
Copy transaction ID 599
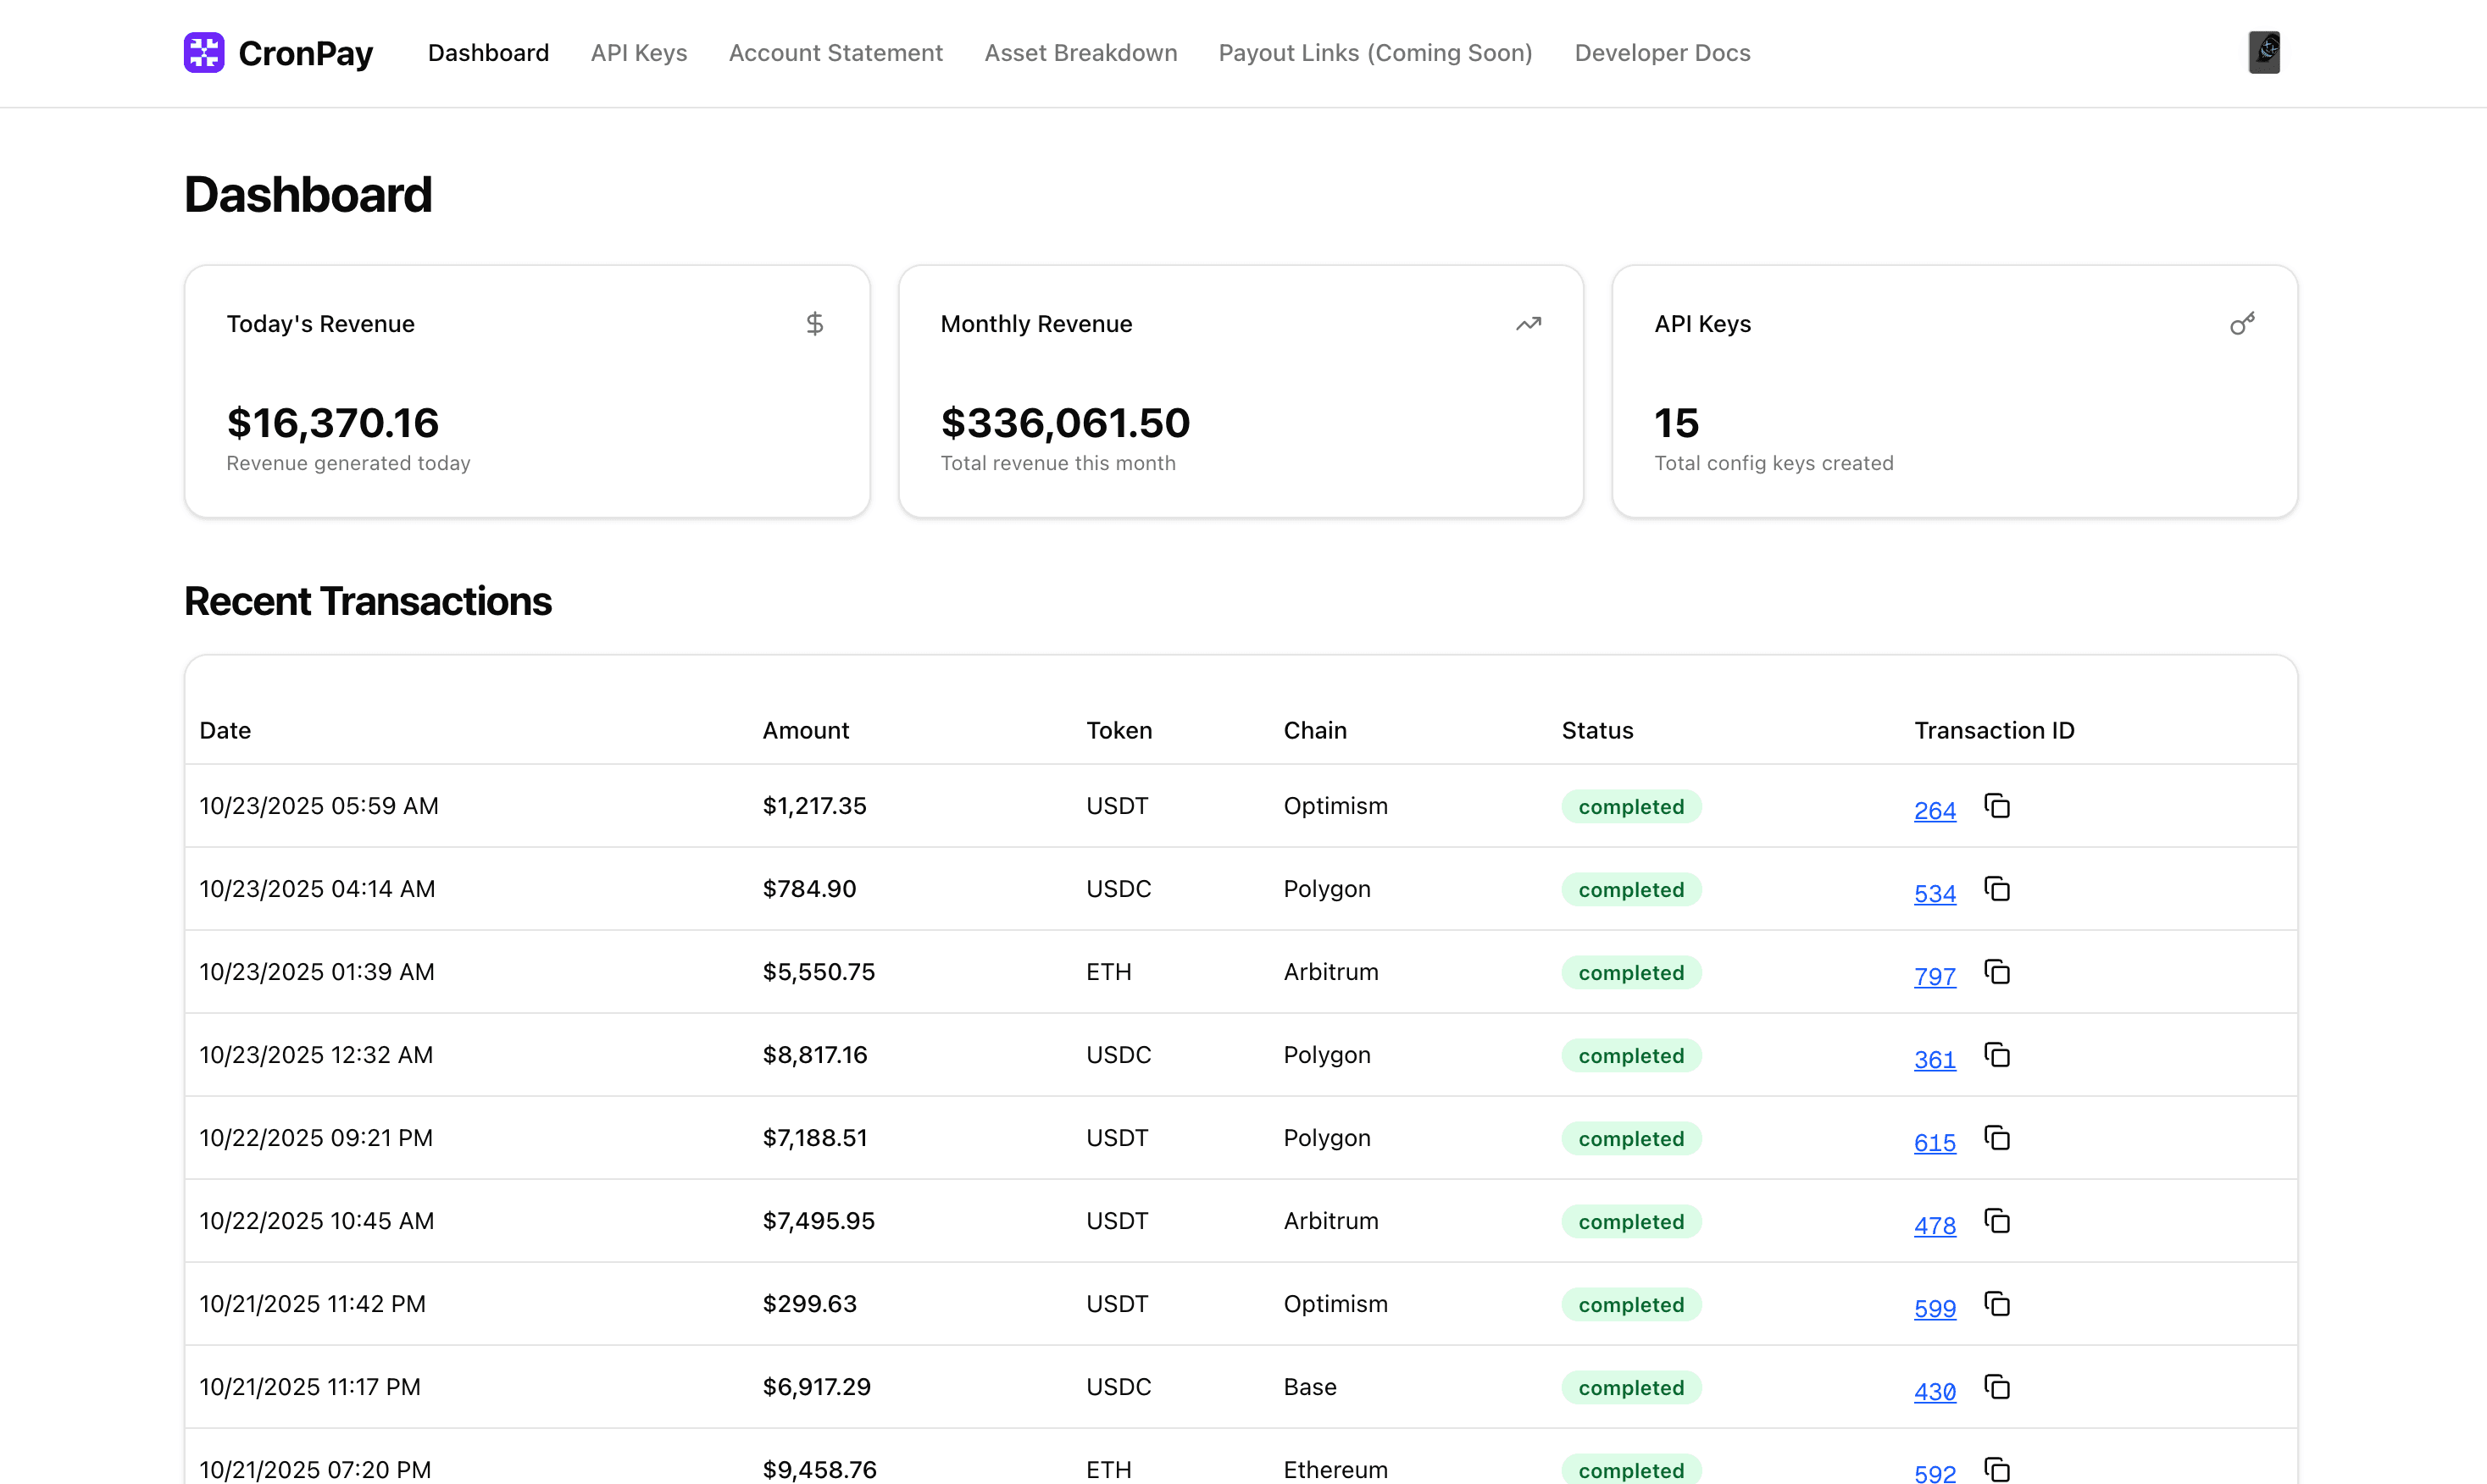click(1997, 1304)
